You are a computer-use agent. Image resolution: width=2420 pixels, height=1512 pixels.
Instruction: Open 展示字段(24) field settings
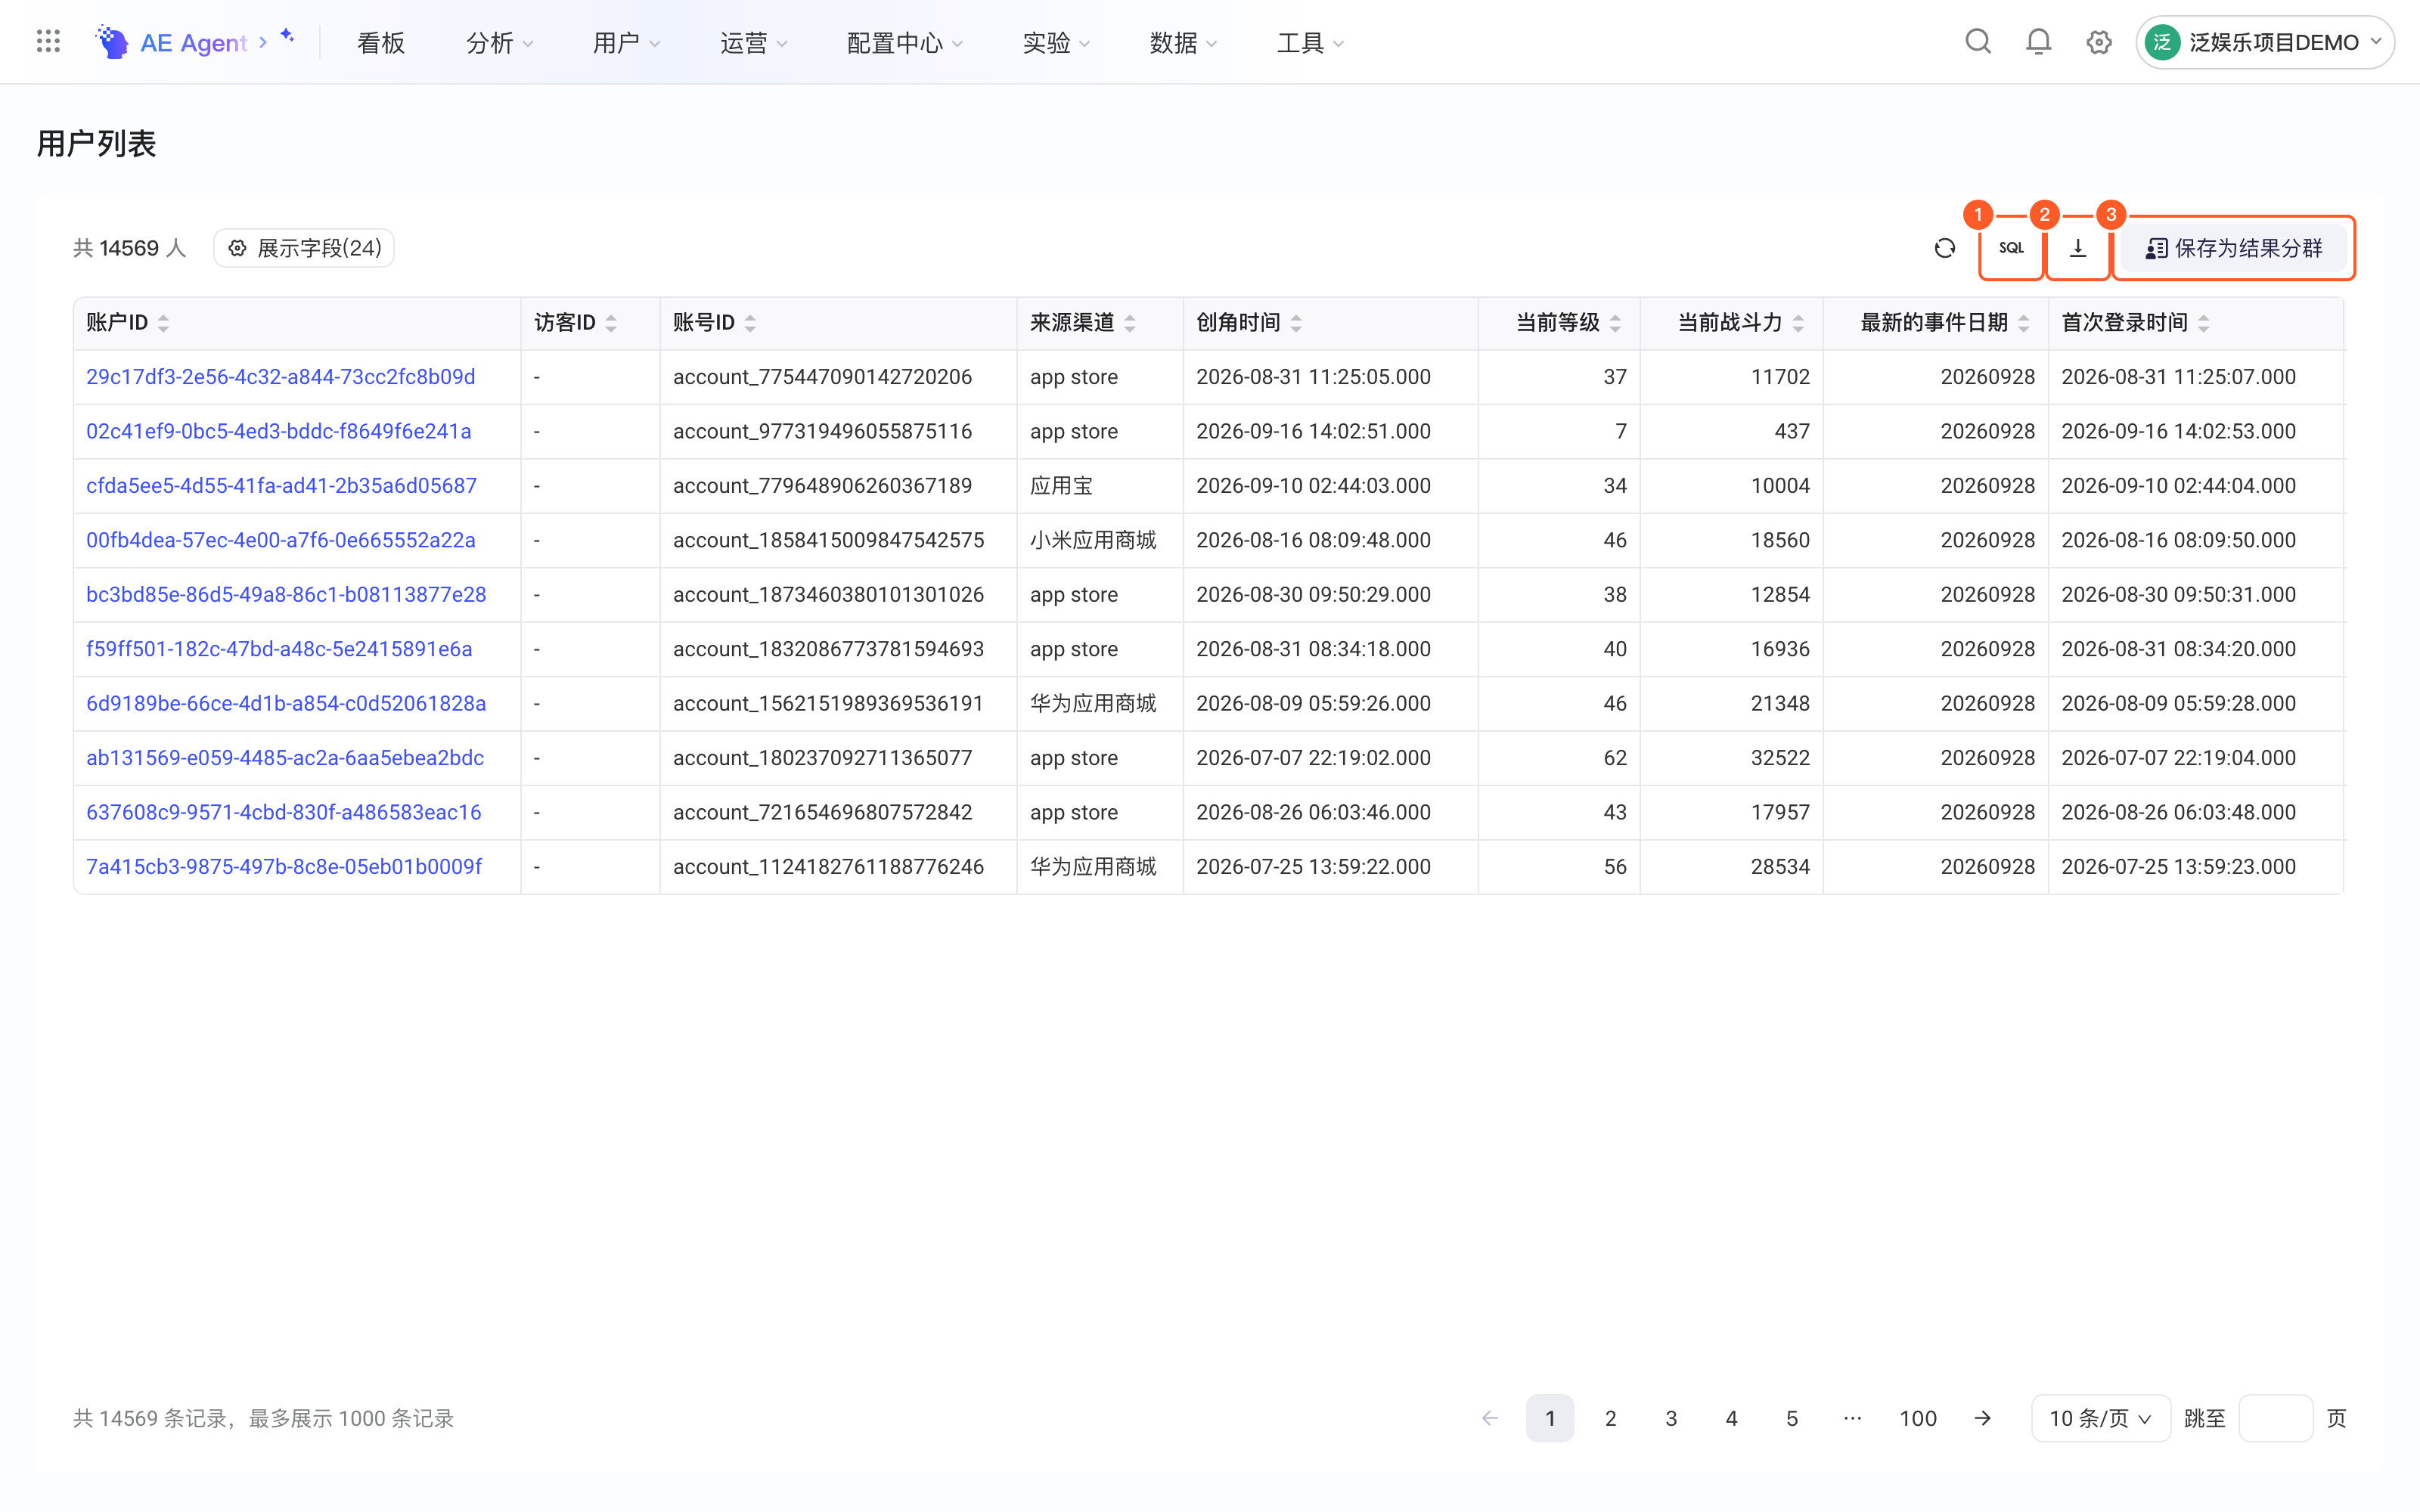click(304, 248)
